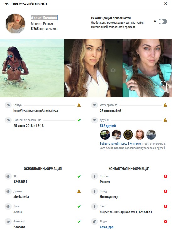
Task: Open the Lesia_ppp Skype link
Action: click(x=106, y=227)
